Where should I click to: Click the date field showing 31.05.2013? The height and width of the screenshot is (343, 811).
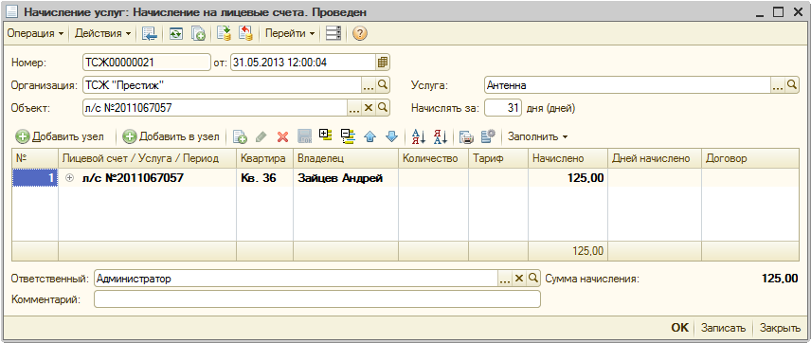click(x=303, y=63)
